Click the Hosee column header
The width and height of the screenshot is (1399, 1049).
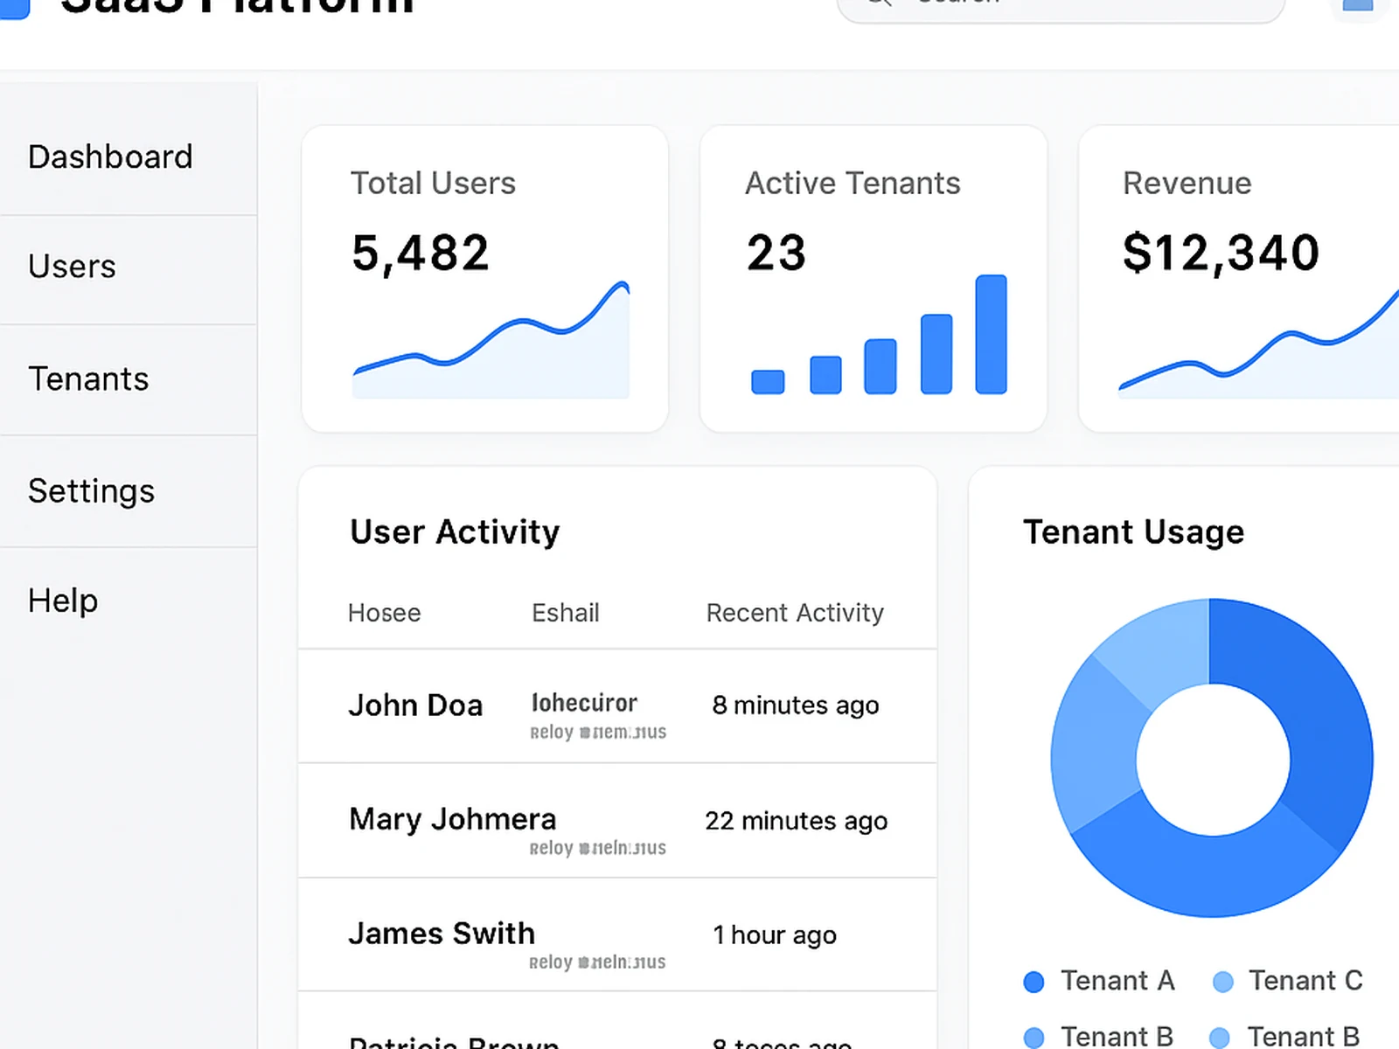click(384, 613)
